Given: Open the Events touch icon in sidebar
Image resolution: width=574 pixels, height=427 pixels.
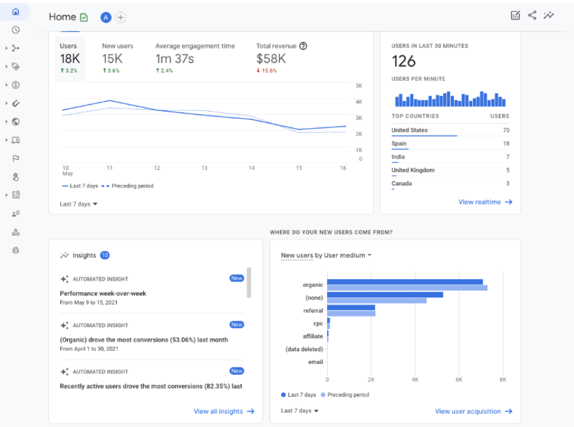Looking at the screenshot, I should click(15, 177).
